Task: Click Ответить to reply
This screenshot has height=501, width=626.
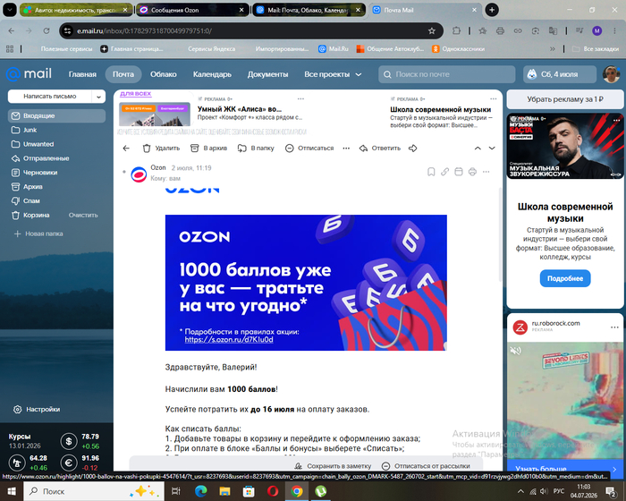Action: point(380,149)
